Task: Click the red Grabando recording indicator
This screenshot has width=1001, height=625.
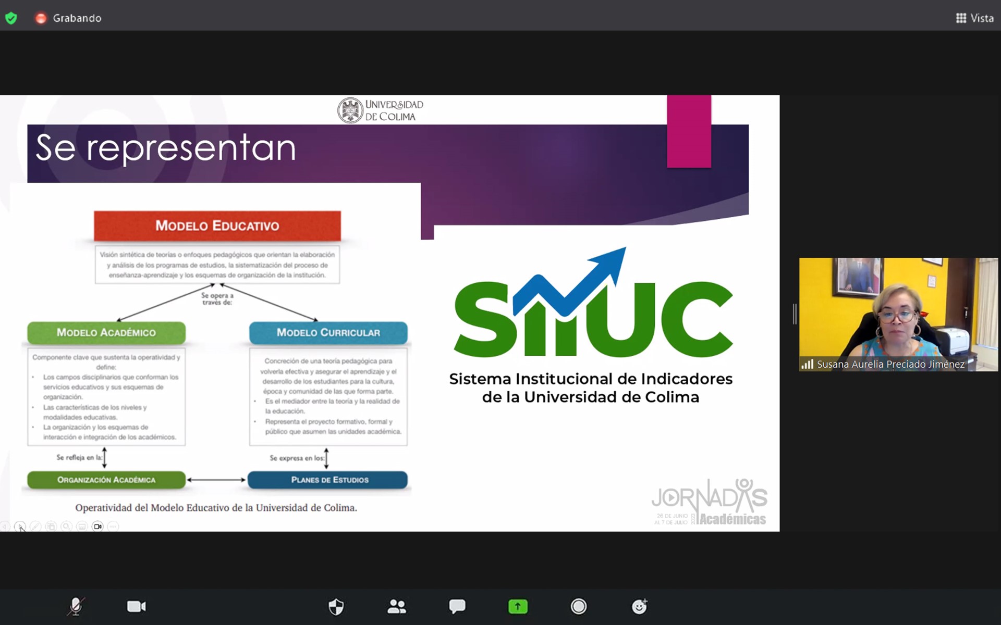Action: point(41,18)
